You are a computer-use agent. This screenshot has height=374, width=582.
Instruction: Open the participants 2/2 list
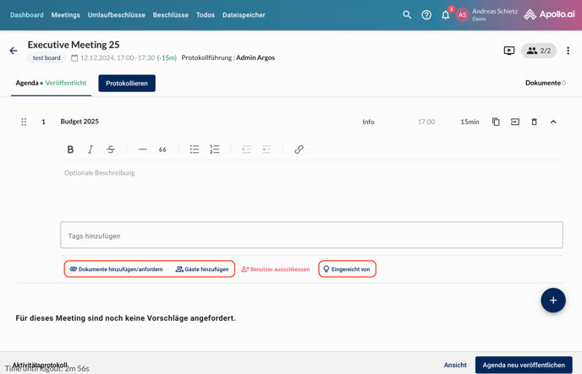[x=539, y=51]
